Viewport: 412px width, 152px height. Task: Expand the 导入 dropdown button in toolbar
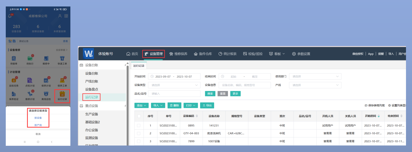[158, 105]
